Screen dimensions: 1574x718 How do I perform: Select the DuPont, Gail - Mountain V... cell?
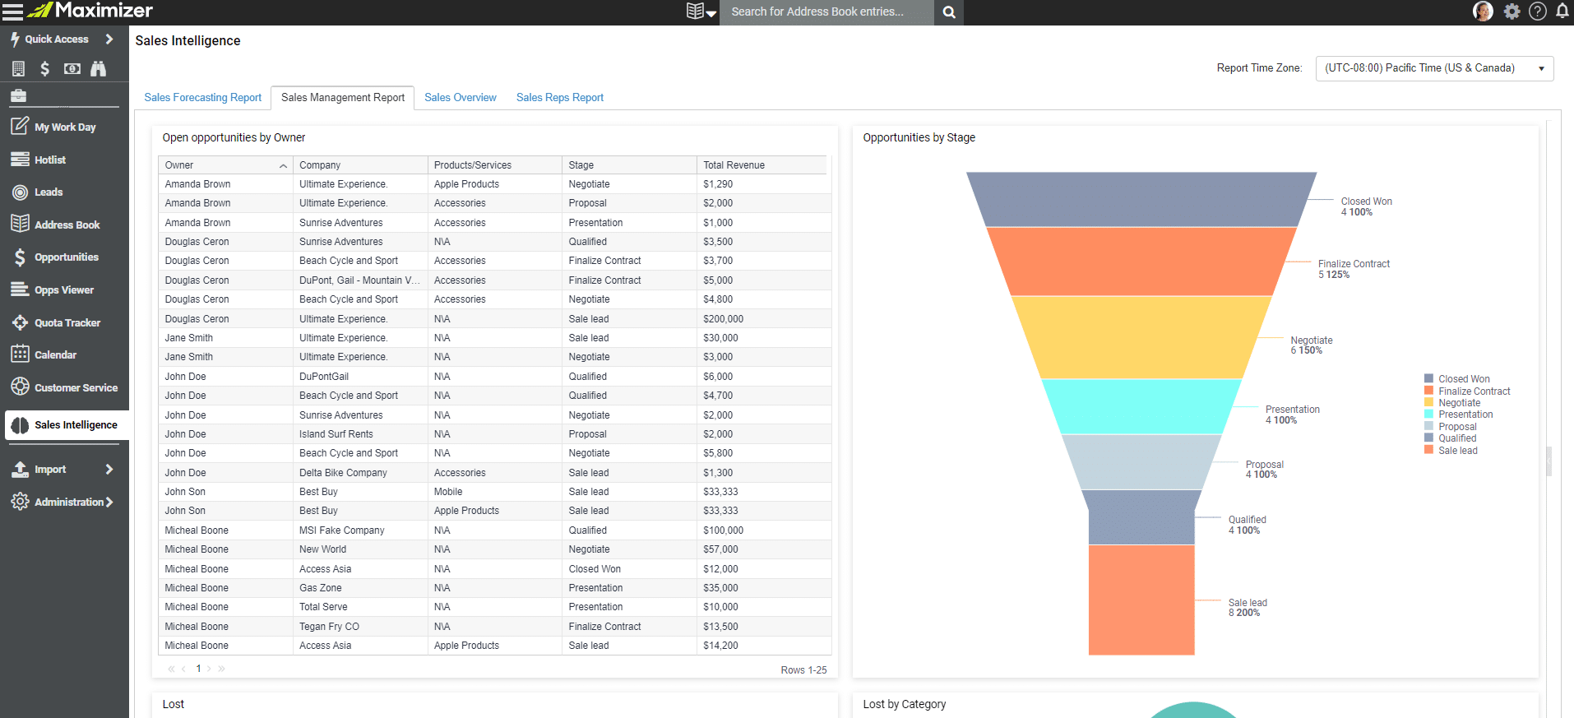click(360, 280)
